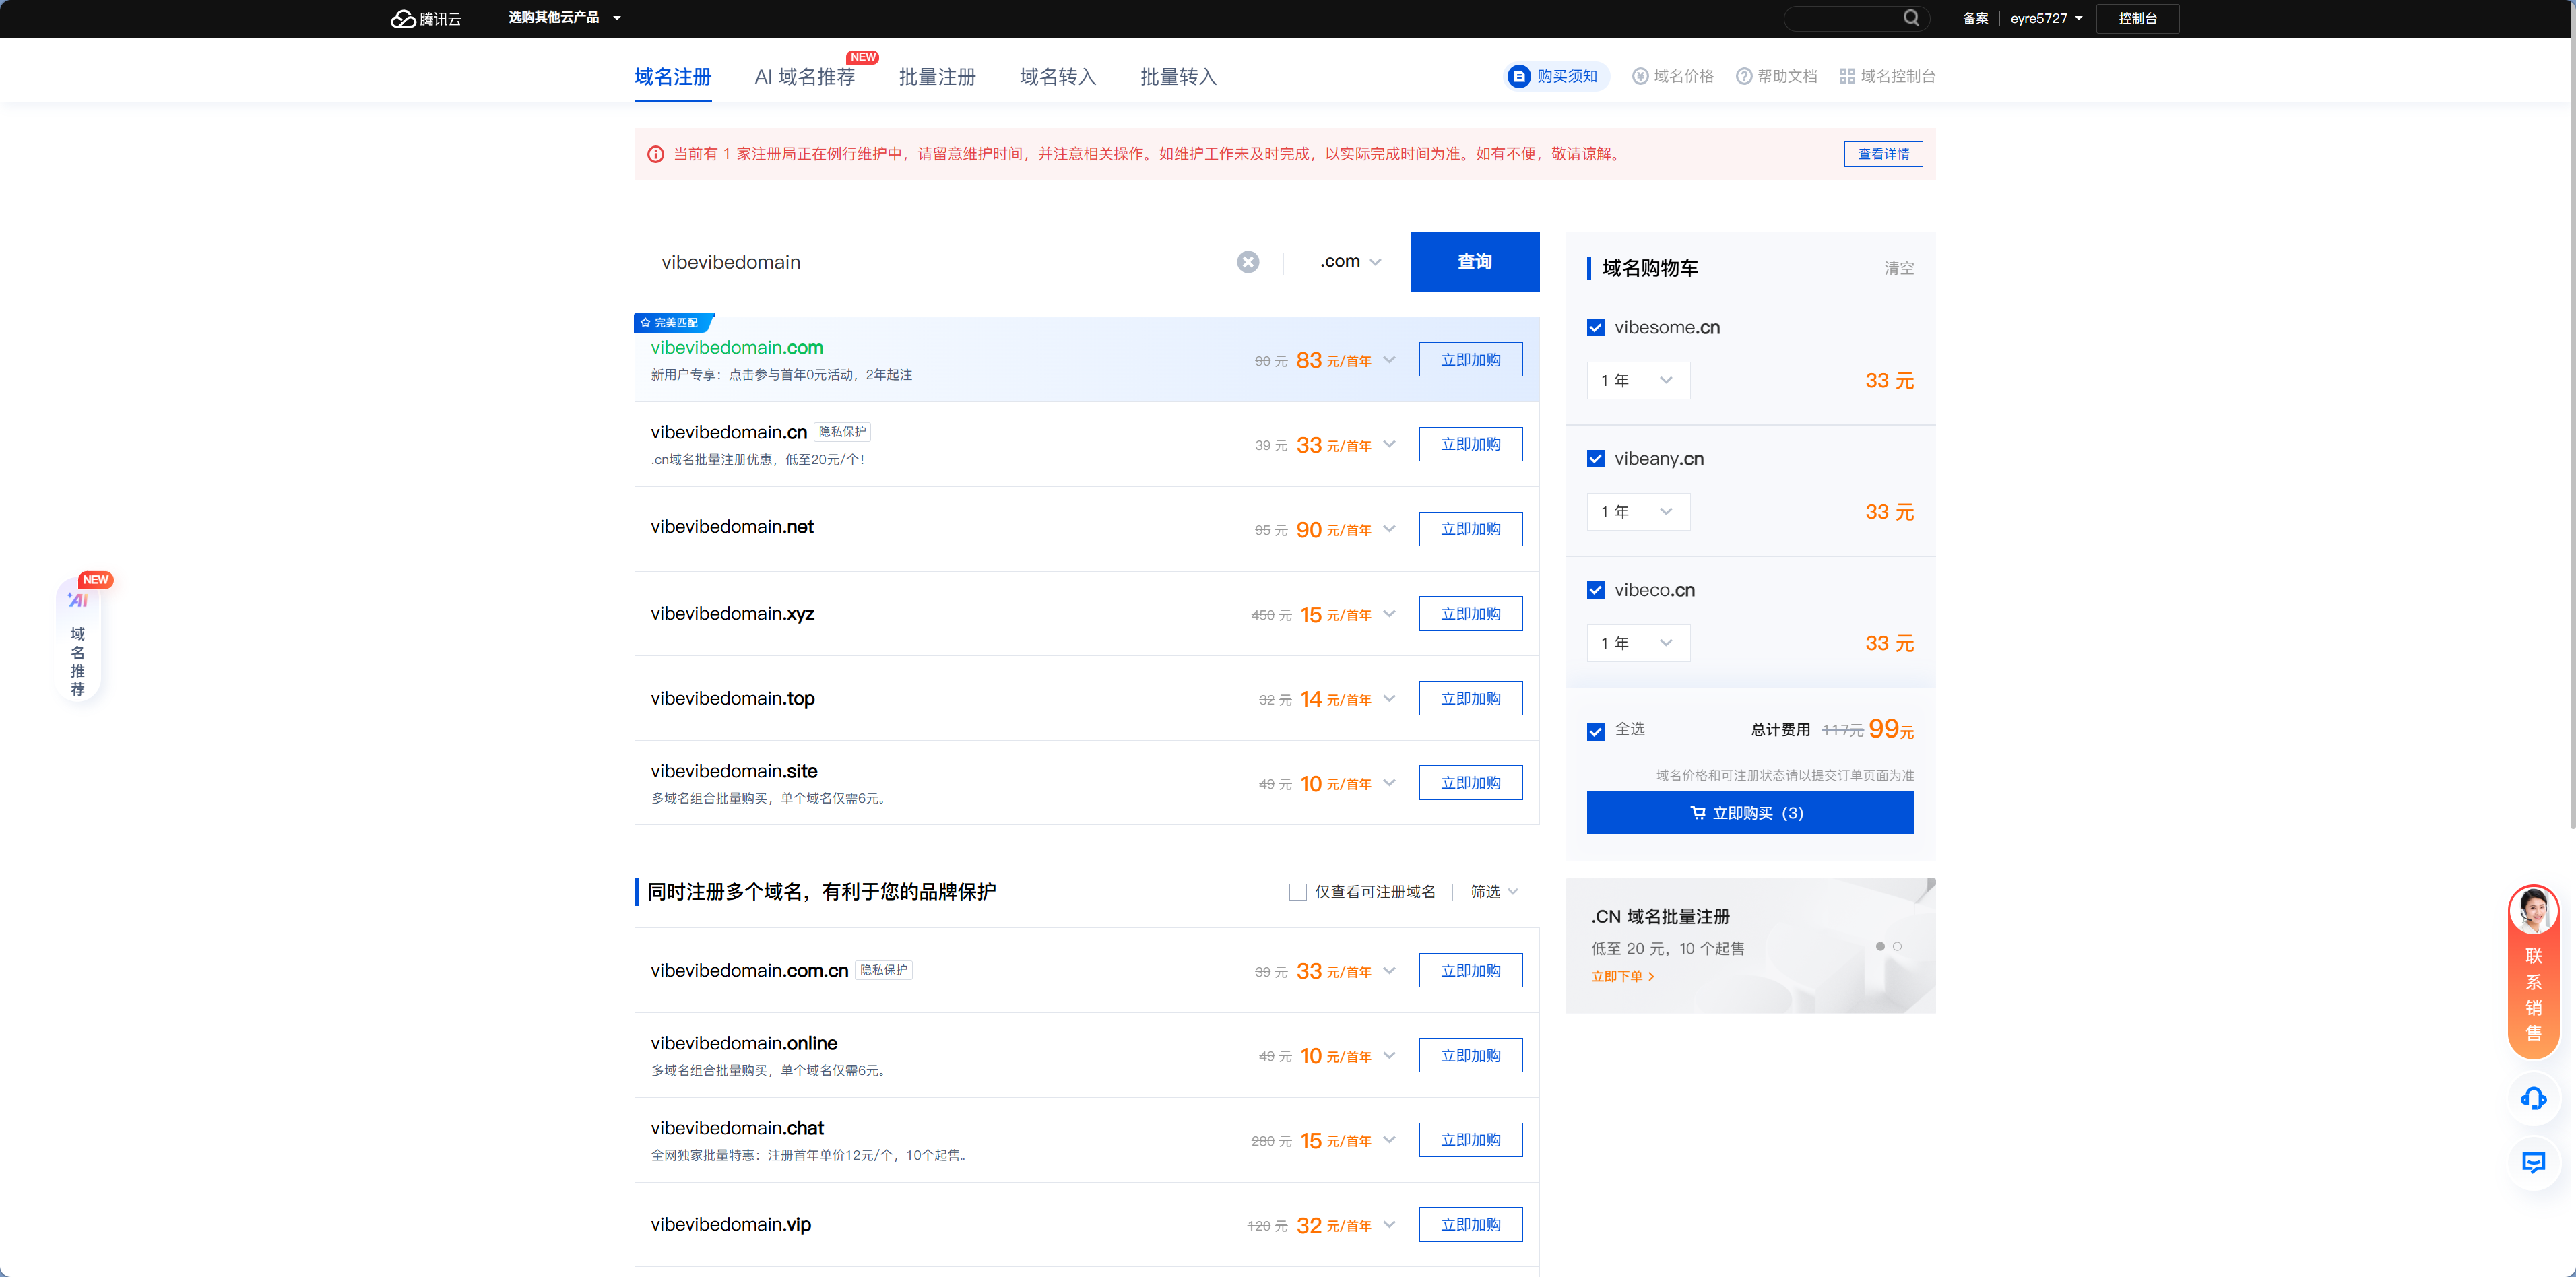Clear the domain search input with X icon
Viewport: 2576px width, 1277px height.
(1247, 262)
